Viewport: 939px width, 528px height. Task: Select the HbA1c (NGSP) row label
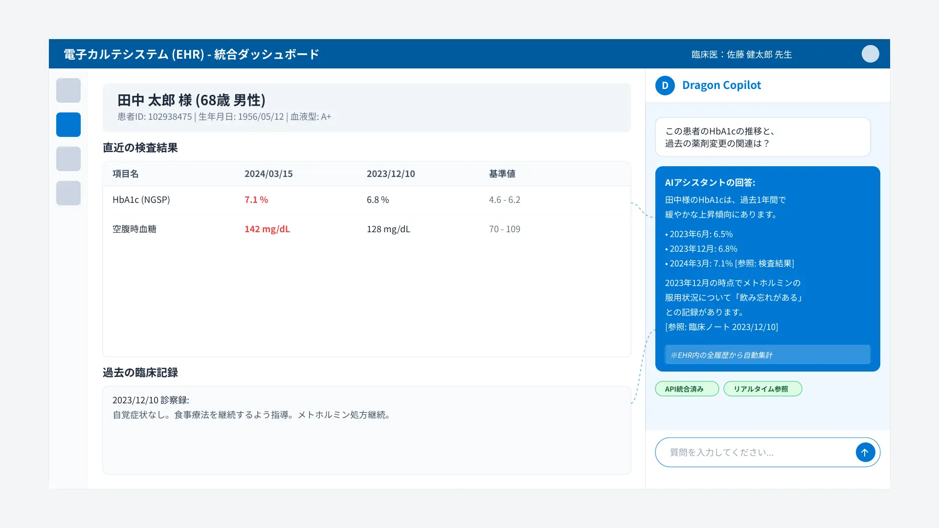pyautogui.click(x=141, y=199)
